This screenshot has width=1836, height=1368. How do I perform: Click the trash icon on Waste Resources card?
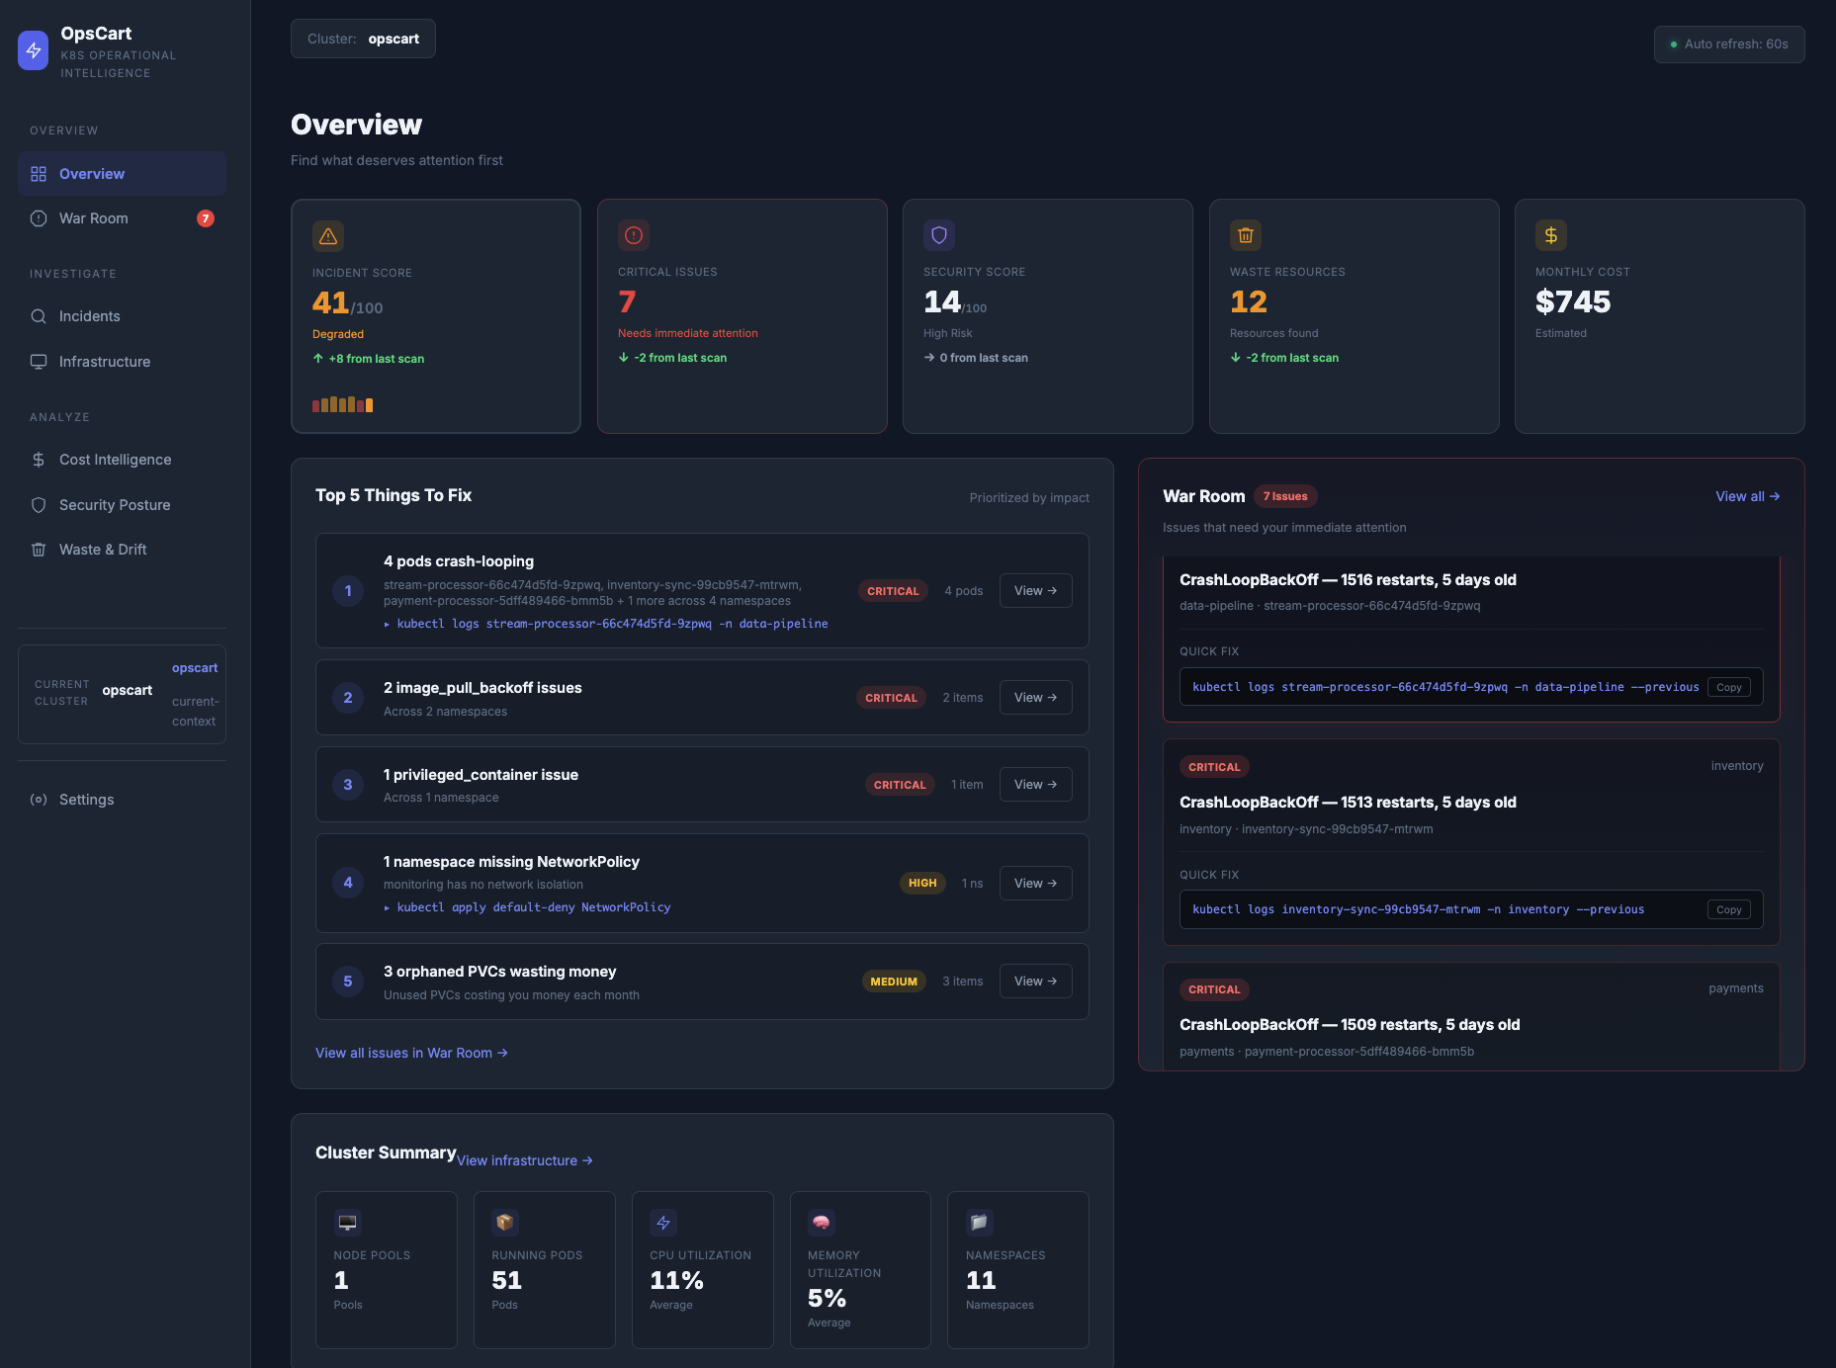click(x=1246, y=235)
